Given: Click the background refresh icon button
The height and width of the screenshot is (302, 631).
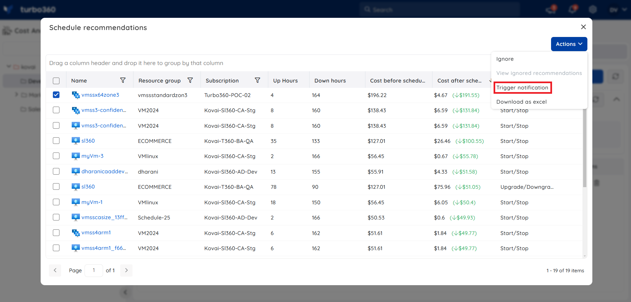Looking at the screenshot, I should click(615, 76).
